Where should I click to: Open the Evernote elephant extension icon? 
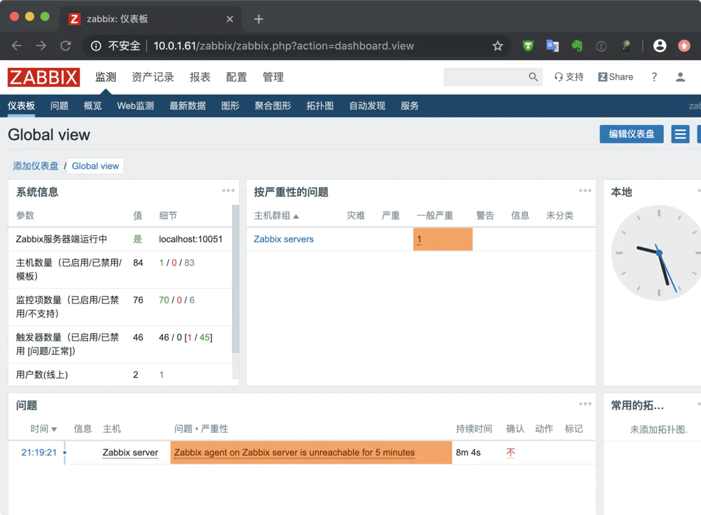(577, 46)
